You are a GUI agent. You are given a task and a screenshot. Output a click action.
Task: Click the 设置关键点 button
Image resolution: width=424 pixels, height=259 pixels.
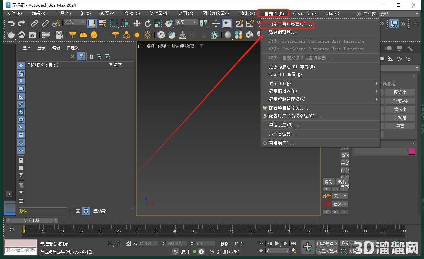click(x=327, y=251)
